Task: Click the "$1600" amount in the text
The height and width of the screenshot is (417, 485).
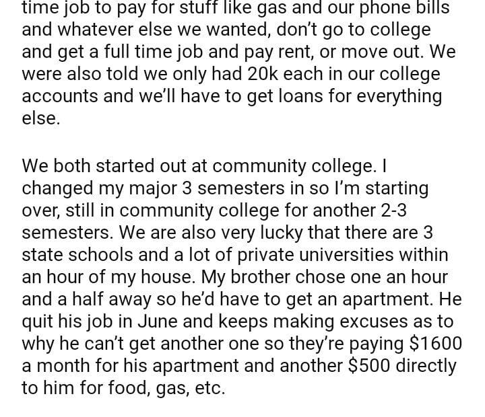Action: (435, 344)
